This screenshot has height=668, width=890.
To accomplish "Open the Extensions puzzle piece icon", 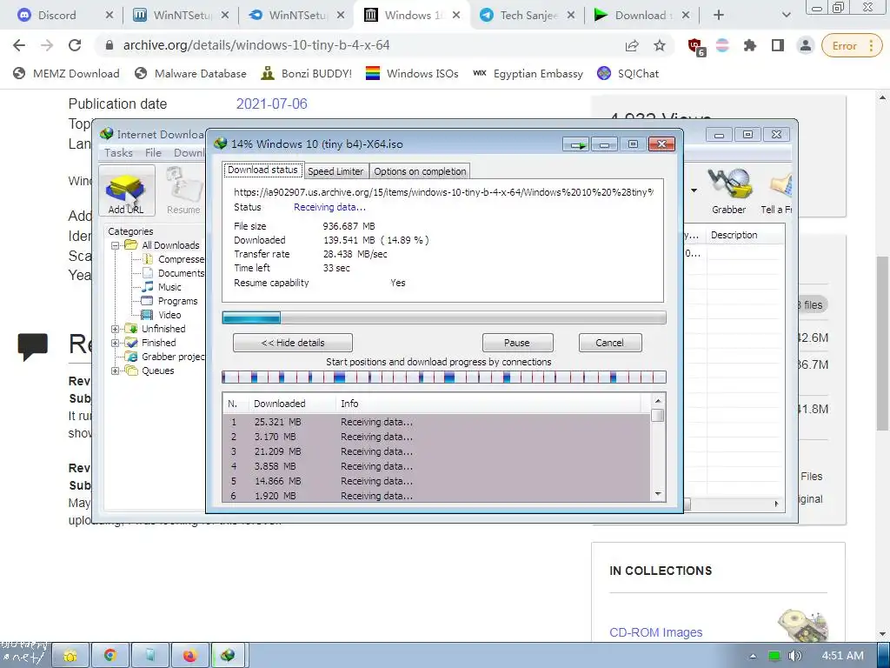I will pos(750,45).
